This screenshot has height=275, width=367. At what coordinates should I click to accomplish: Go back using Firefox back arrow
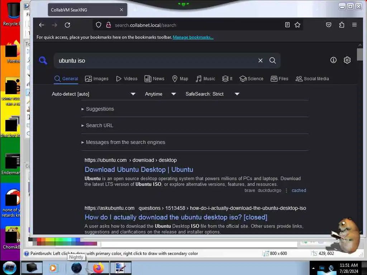coord(42,25)
